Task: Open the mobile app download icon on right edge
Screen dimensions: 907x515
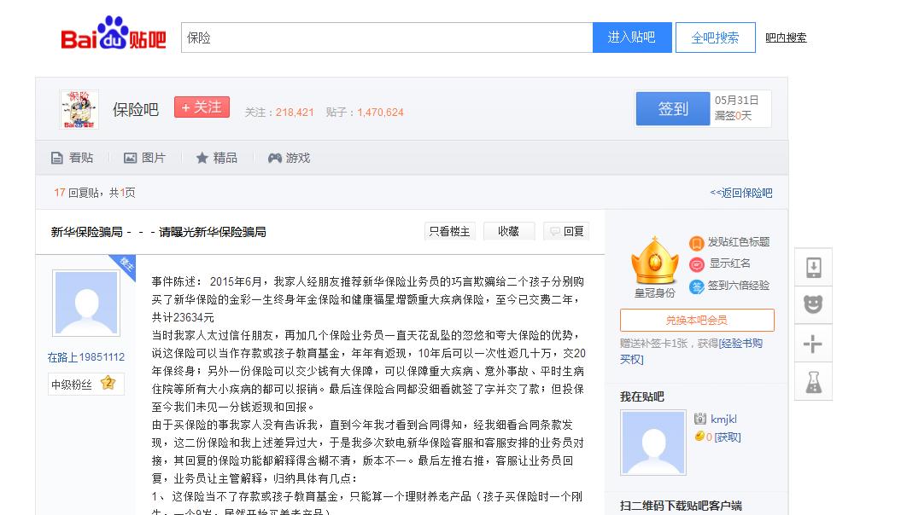Action: point(812,267)
